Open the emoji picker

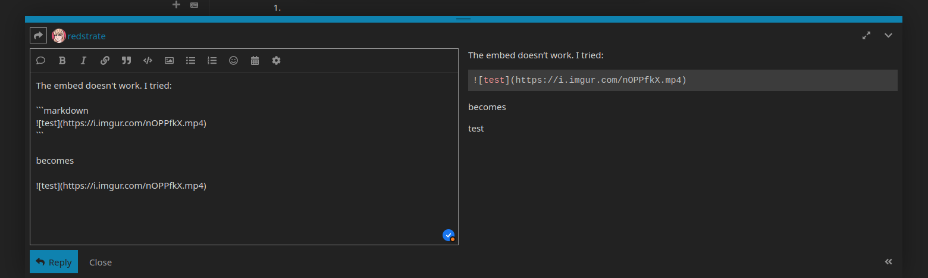click(233, 60)
